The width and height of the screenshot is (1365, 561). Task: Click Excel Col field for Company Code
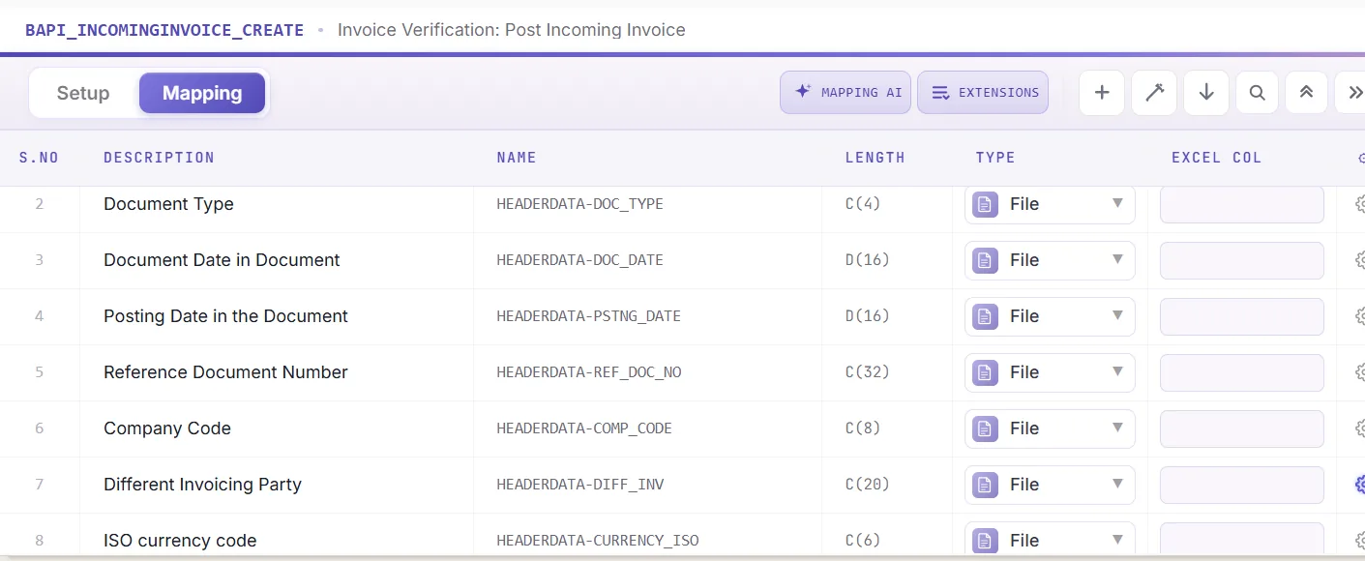pos(1242,428)
